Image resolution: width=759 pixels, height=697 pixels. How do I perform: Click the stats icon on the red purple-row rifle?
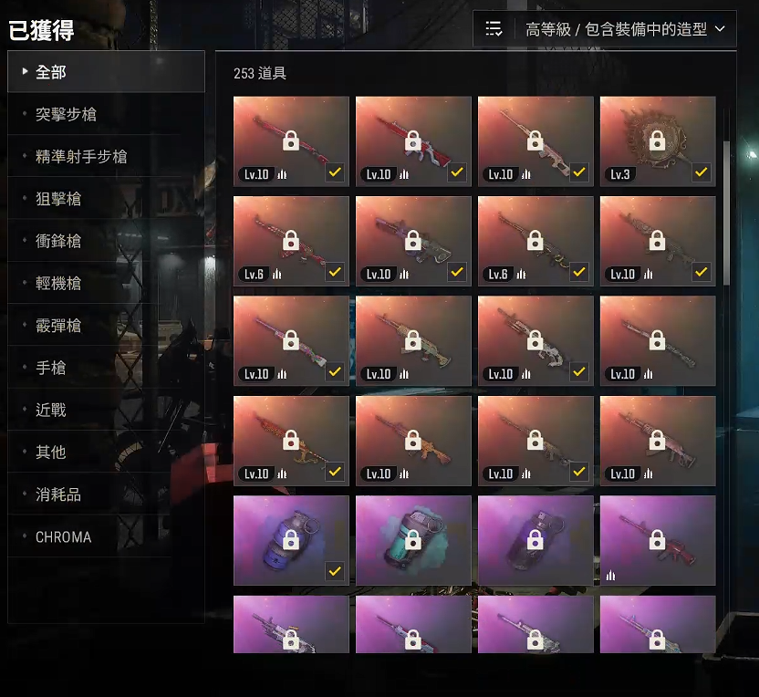pyautogui.click(x=611, y=576)
